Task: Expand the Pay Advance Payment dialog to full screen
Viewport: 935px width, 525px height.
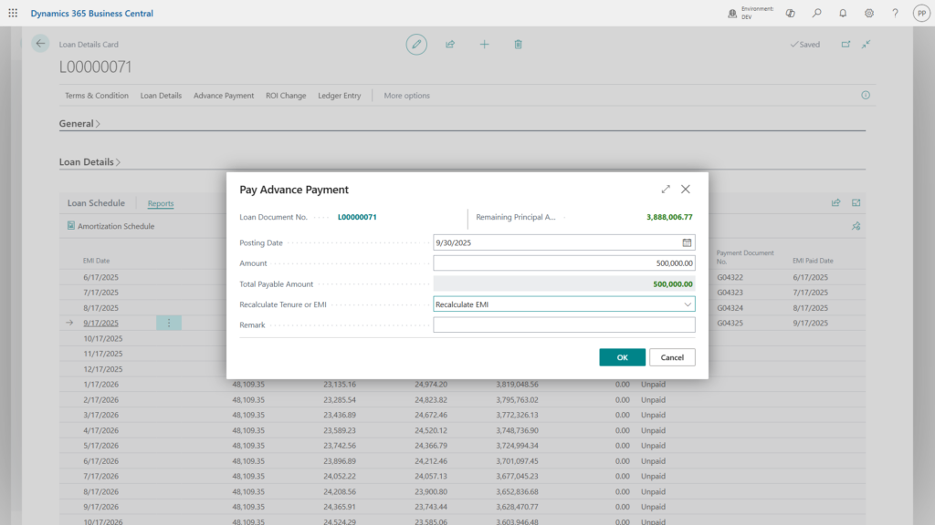Action: tap(666, 189)
